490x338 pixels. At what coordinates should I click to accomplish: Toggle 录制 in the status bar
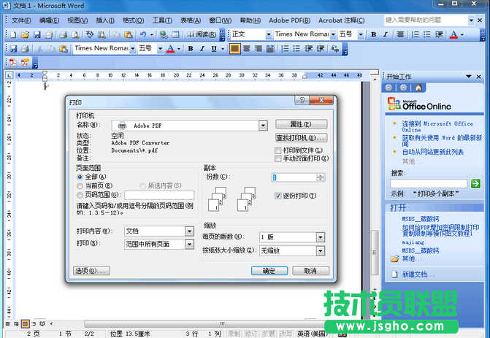tap(234, 334)
